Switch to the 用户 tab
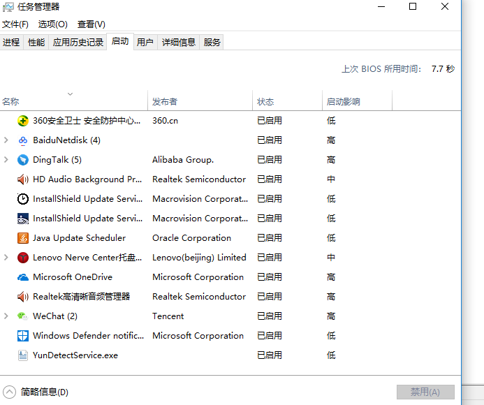The image size is (484, 405). pos(145,42)
